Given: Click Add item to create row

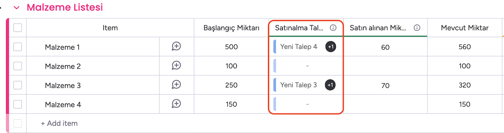Looking at the screenshot, I should click(59, 123).
